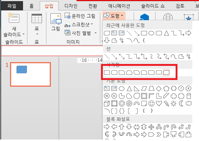Select the diamond shape
The image size is (199, 141).
(159, 89)
